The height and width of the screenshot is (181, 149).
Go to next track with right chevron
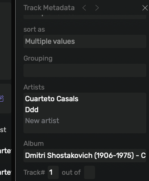97,8
